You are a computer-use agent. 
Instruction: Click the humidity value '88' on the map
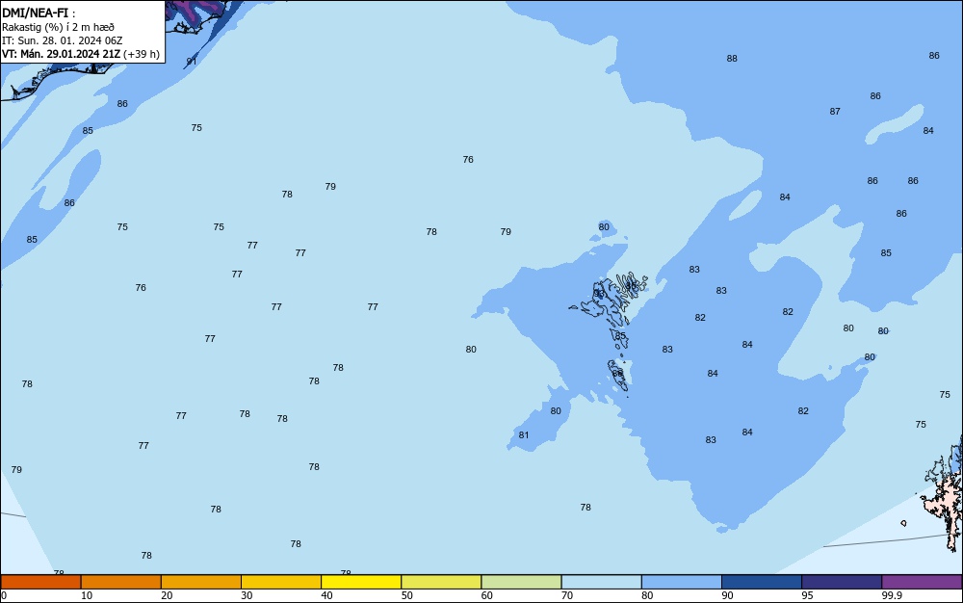[732, 59]
